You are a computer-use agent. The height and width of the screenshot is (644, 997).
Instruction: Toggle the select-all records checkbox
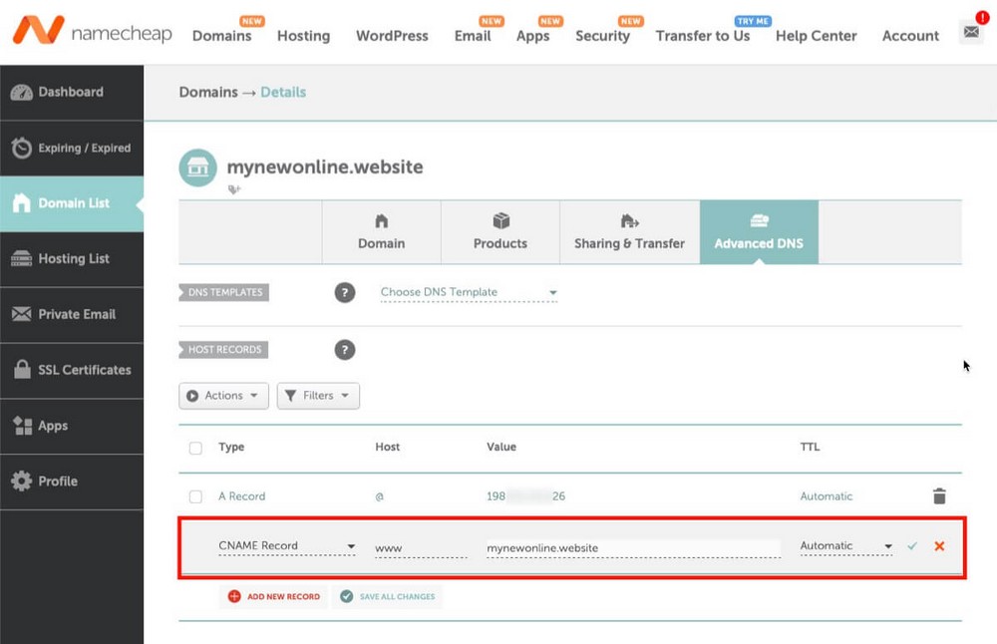click(195, 448)
